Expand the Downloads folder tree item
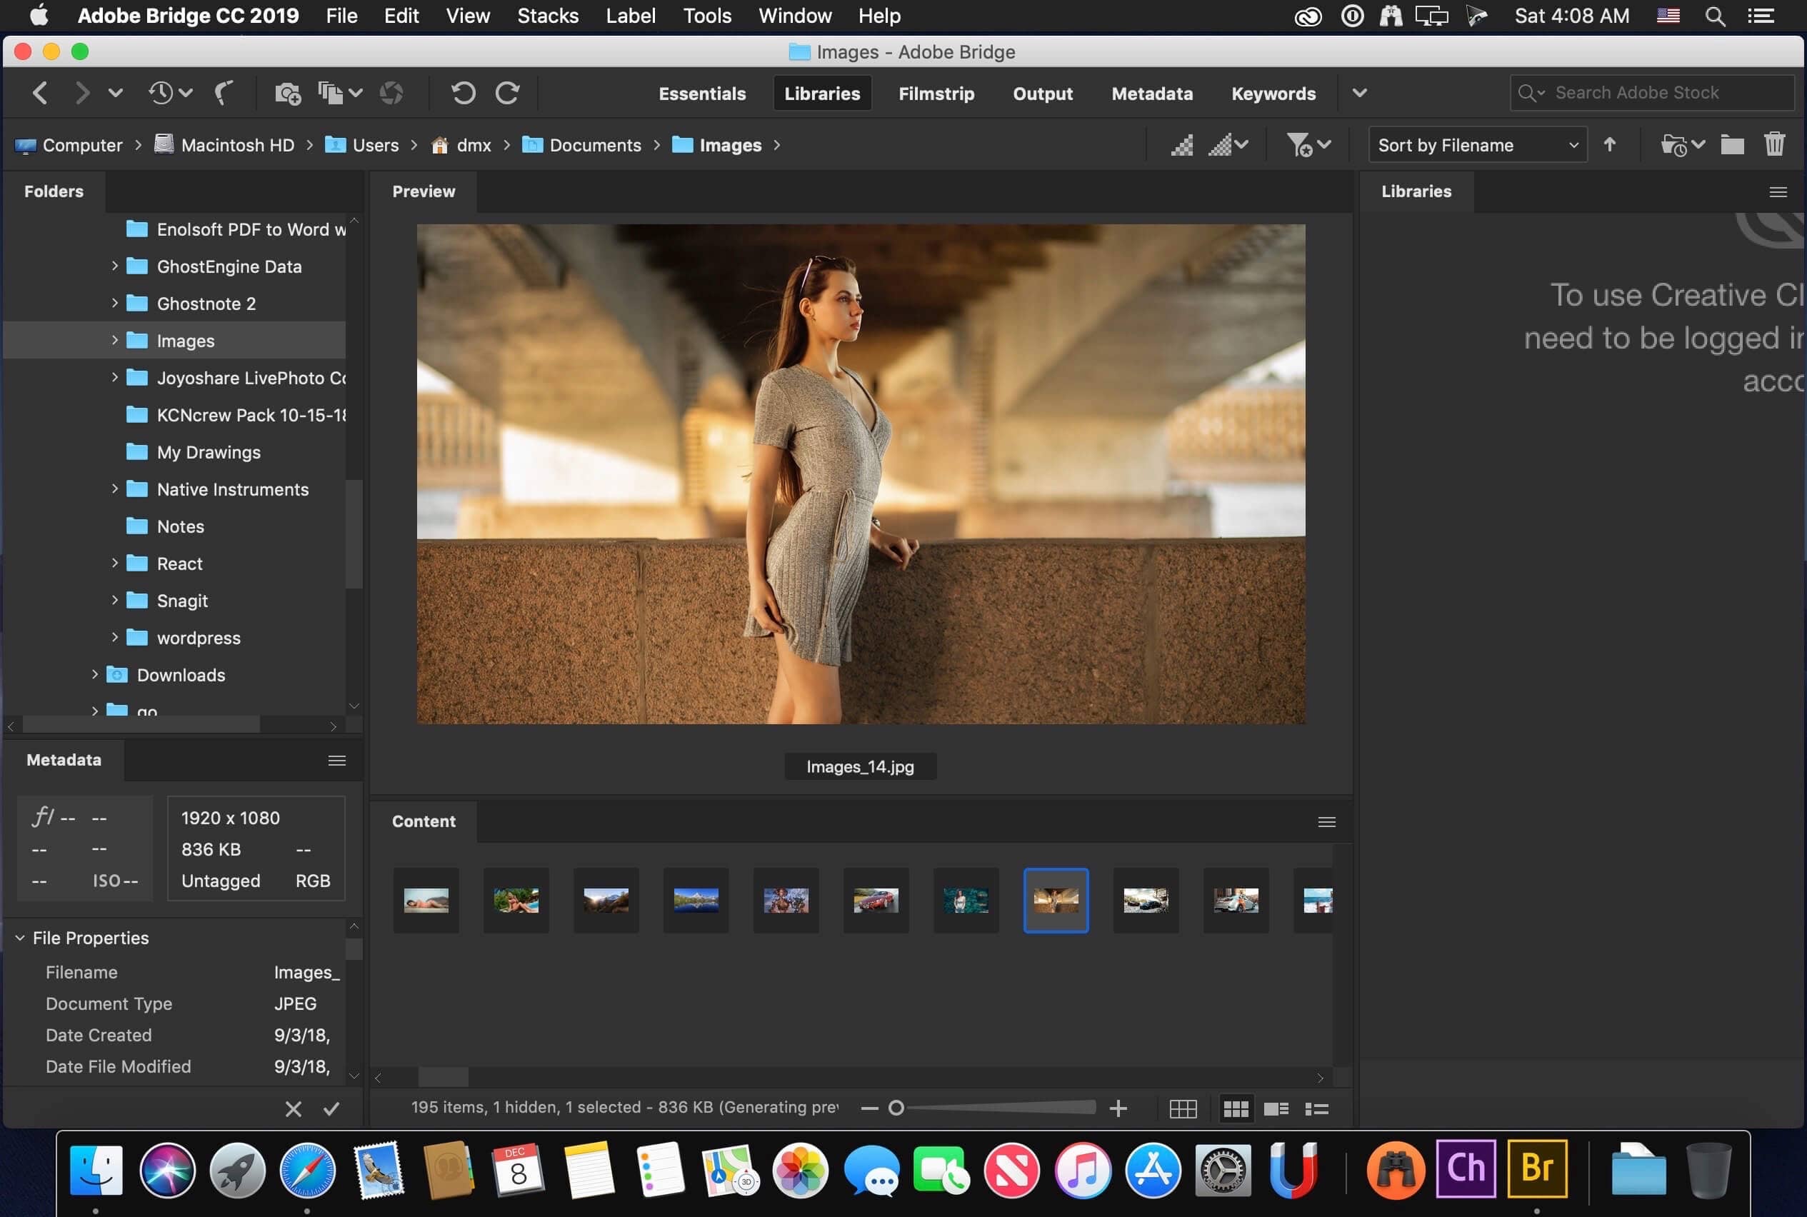The height and width of the screenshot is (1217, 1807). coord(96,673)
